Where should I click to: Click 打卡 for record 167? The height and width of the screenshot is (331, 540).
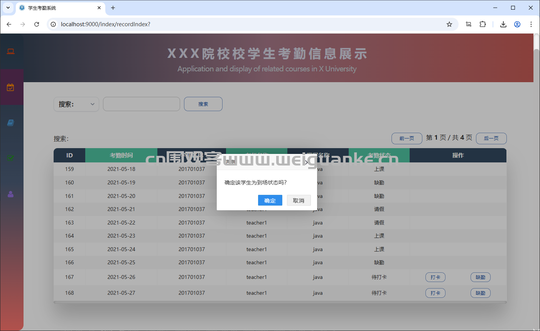(x=435, y=277)
